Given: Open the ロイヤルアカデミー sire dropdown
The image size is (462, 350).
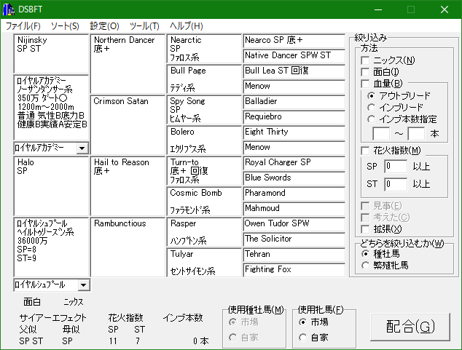Looking at the screenshot, I should [82, 148].
